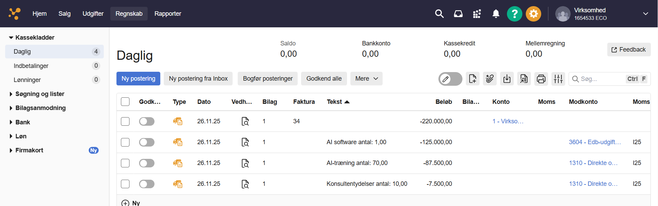
Task: Tick the select-all header checkbox
Action: pos(125,102)
